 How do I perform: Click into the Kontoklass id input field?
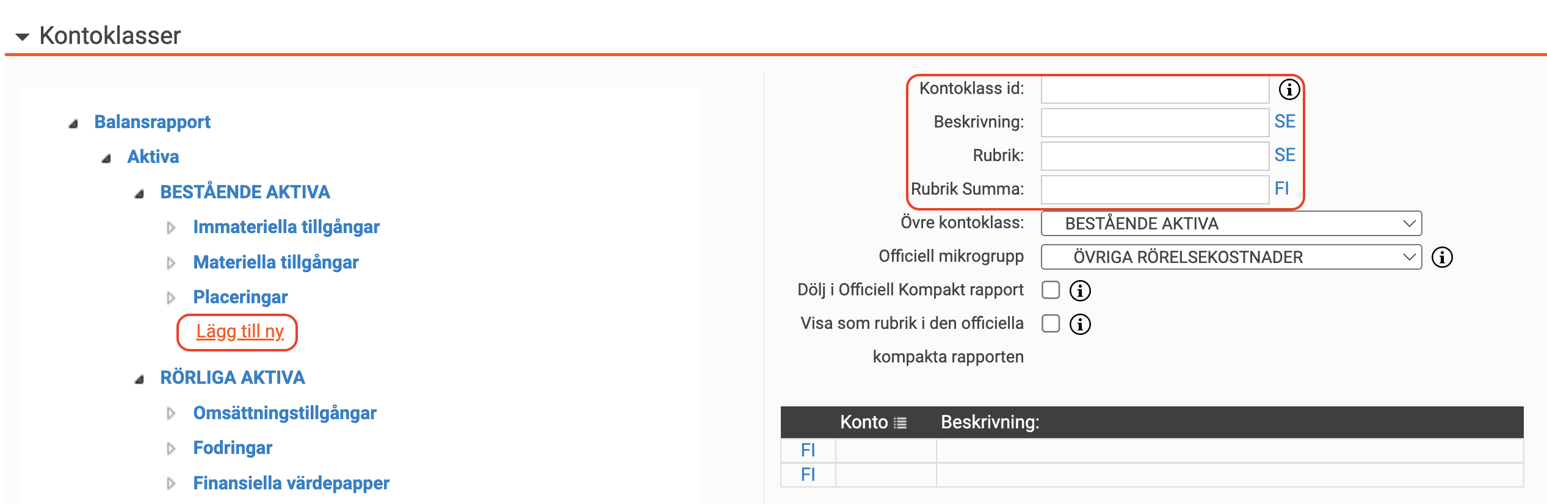pos(1154,90)
